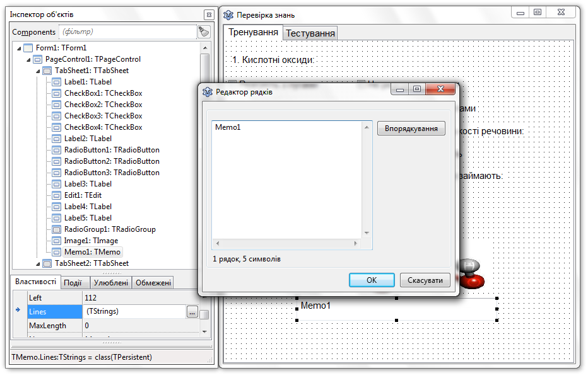Click the Скасувати button
Viewport: 588px width, 378px height.
[x=425, y=280]
